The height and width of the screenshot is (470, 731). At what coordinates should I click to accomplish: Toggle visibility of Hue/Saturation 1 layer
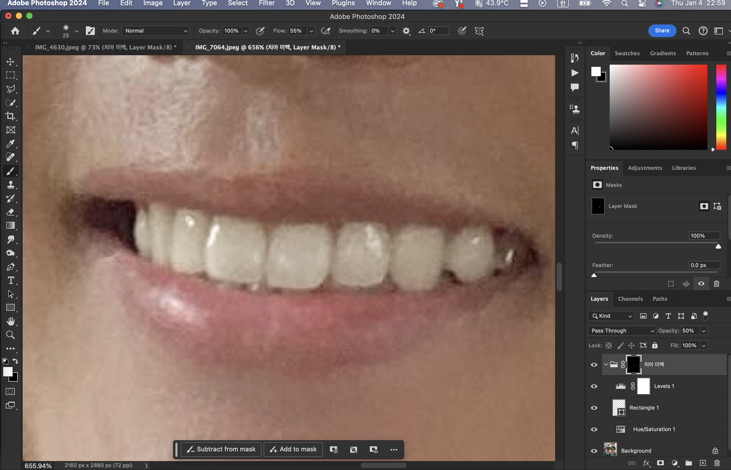coord(594,429)
